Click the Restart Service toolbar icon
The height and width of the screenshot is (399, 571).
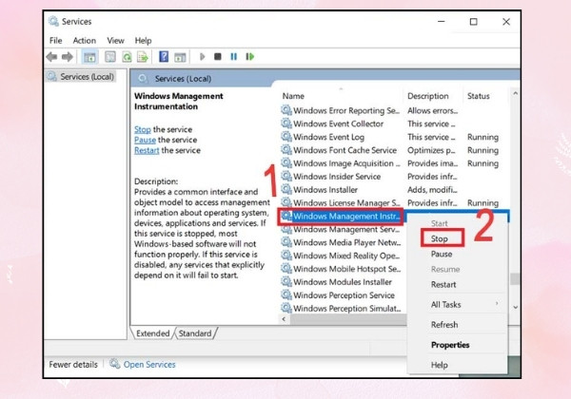[x=249, y=57]
